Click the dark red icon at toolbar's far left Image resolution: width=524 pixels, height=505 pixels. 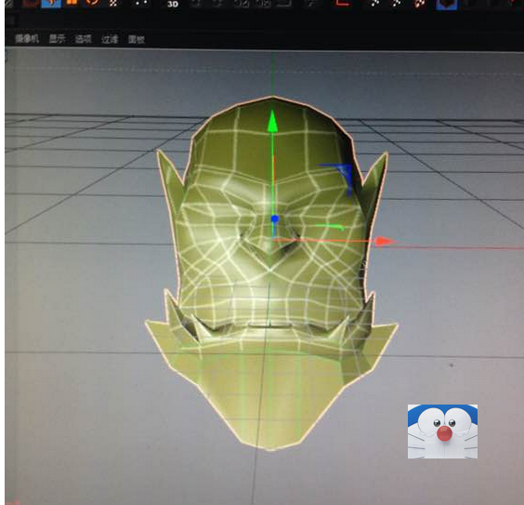tap(30, 3)
